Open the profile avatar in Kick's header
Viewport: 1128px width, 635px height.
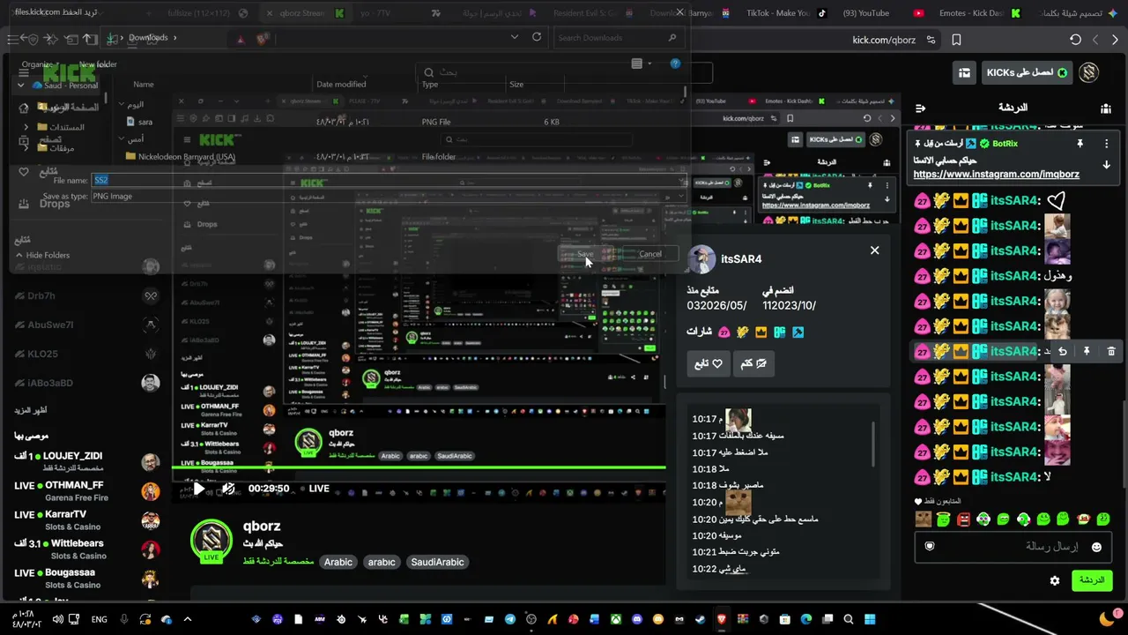[1088, 72]
